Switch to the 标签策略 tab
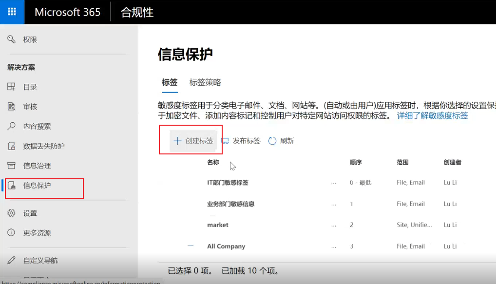This screenshot has height=284, width=496. coord(205,82)
